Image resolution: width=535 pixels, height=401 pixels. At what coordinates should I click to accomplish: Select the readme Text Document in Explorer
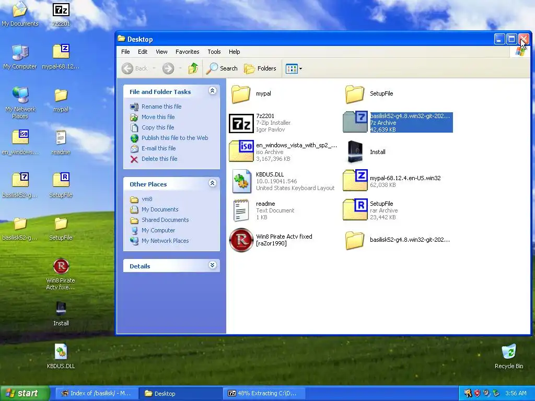click(263, 210)
